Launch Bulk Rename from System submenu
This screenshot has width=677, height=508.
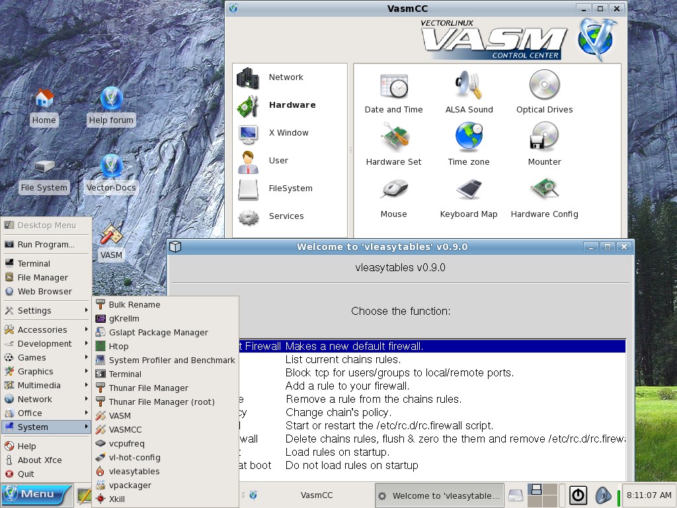tap(166, 304)
